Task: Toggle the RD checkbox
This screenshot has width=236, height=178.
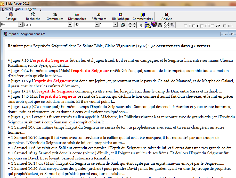Action: pyautogui.click(x=225, y=26)
